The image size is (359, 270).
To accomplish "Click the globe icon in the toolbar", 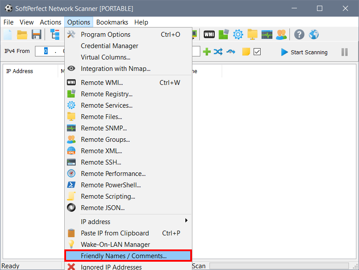I will 314,35.
